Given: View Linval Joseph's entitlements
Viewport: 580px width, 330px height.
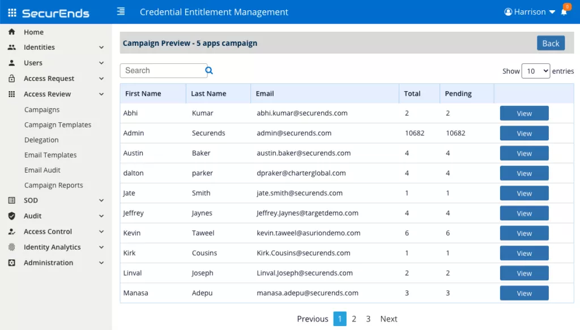Looking at the screenshot, I should [524, 273].
